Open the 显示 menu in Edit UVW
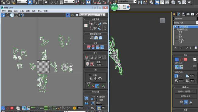This screenshot has height=112, width=198. [x=40, y=11]
